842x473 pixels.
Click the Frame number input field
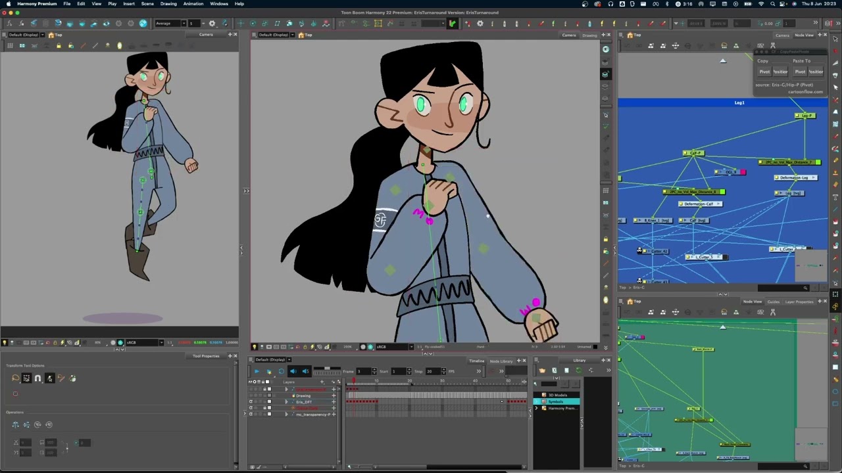364,371
